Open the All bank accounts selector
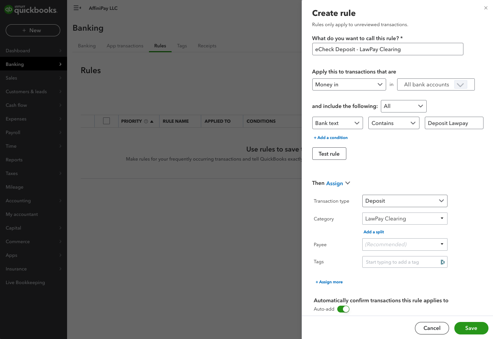493x339 pixels. click(x=435, y=84)
